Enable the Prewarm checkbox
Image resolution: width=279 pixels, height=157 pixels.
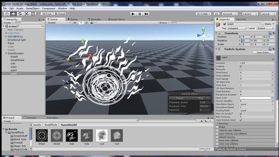[241, 69]
